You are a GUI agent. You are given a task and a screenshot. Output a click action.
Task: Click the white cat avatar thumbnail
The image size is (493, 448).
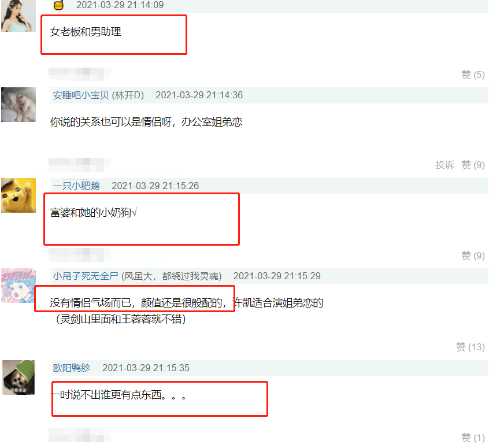18,105
